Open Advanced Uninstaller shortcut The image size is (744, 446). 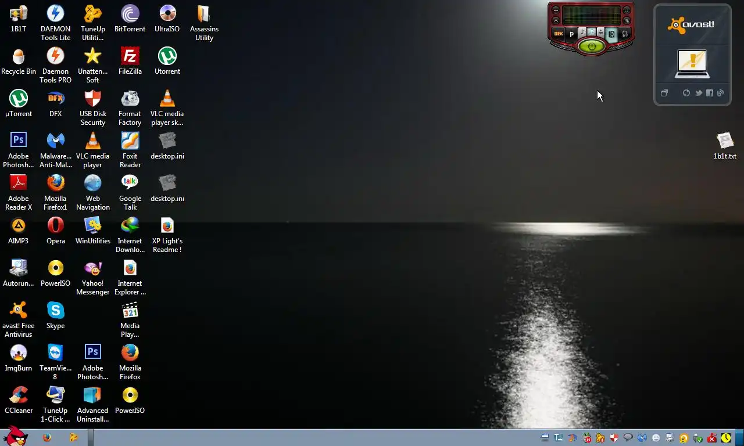pyautogui.click(x=93, y=404)
